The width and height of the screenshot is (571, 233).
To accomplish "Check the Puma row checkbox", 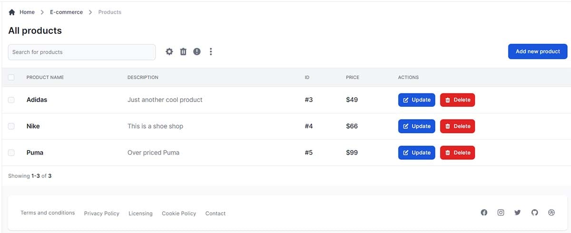I will click(x=11, y=153).
